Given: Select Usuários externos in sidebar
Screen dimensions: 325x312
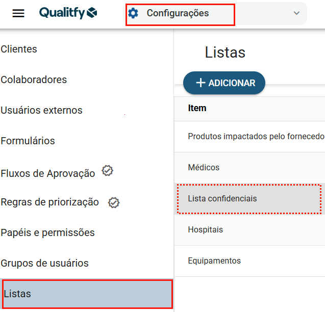Looking at the screenshot, I should tap(41, 110).
